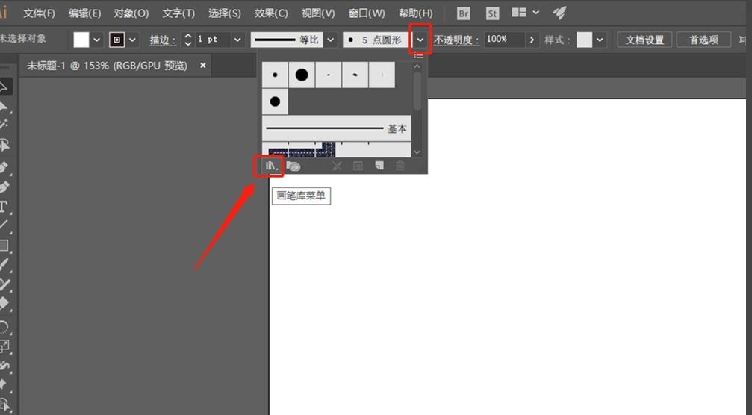This screenshot has width=752, height=415.
Task: Select the Shaper tool below the Paintbrush
Action: pos(4,284)
